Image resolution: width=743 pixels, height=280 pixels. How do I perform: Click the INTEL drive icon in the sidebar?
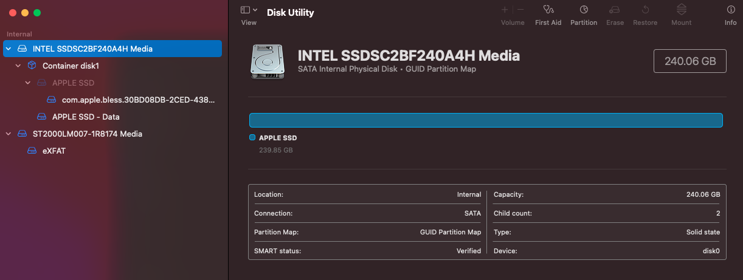click(x=22, y=49)
